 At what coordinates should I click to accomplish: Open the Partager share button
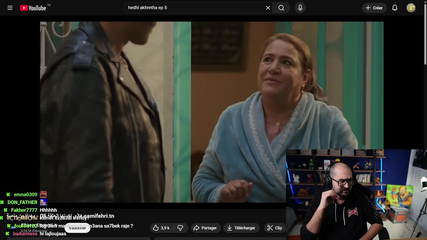[205, 228]
